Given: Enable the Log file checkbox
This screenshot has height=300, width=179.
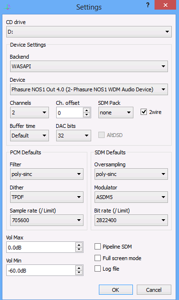Looking at the screenshot, I should tap(97, 268).
